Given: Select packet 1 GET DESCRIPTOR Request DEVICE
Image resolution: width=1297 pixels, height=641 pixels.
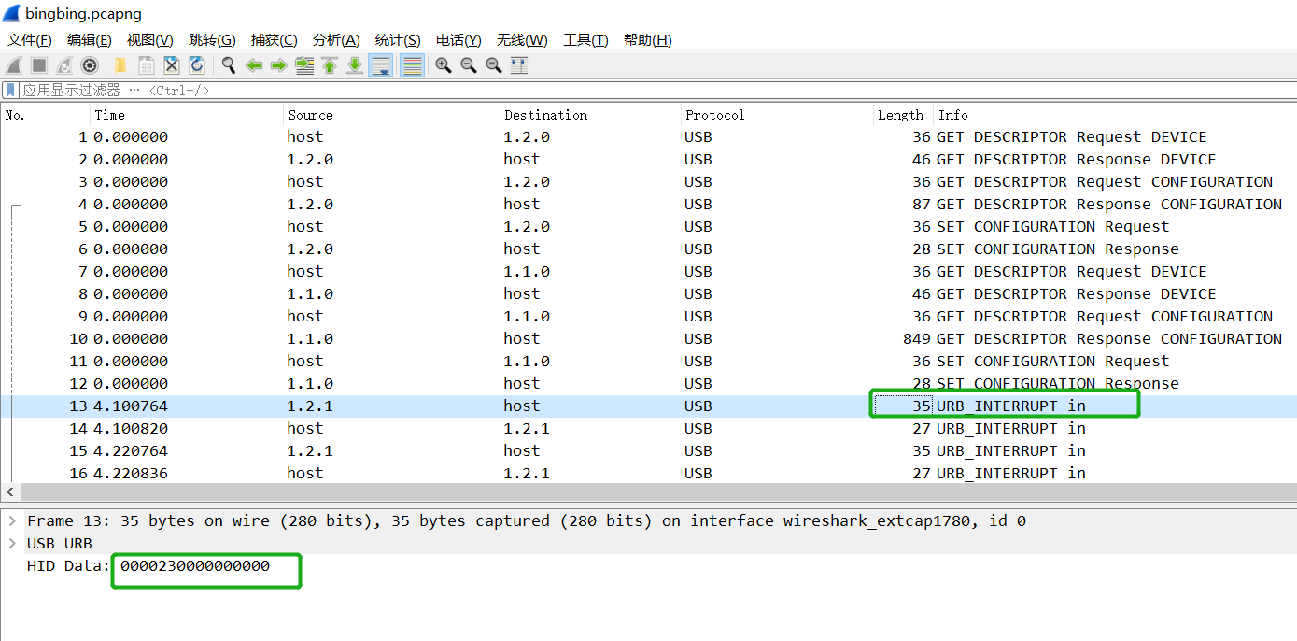Looking at the screenshot, I should tap(648, 136).
